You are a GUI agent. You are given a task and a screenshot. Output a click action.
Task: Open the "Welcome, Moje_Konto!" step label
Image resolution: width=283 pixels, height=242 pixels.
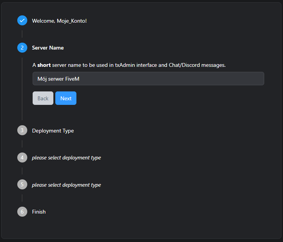click(x=60, y=21)
